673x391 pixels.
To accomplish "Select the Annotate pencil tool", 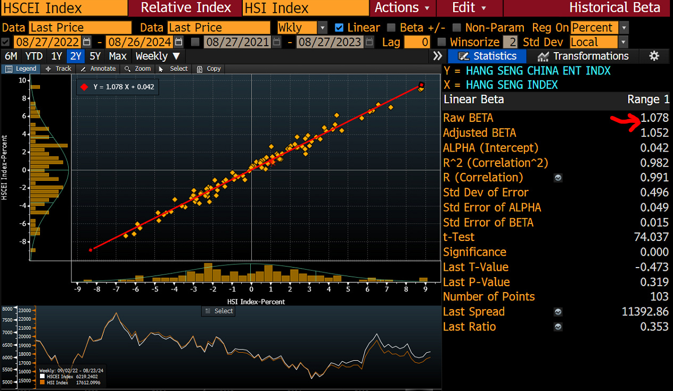I will tap(99, 69).
